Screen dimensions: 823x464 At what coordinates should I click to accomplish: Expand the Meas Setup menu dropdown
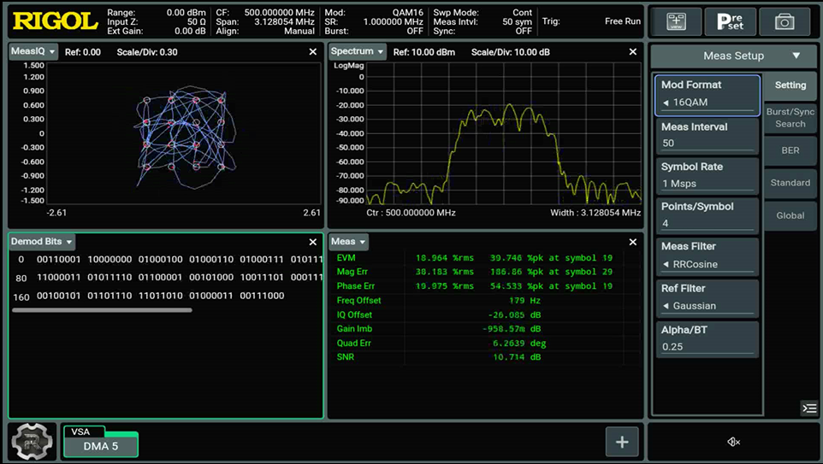[733, 56]
